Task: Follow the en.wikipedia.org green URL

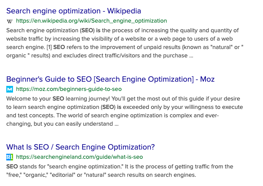Action: pyautogui.click(x=91, y=21)
